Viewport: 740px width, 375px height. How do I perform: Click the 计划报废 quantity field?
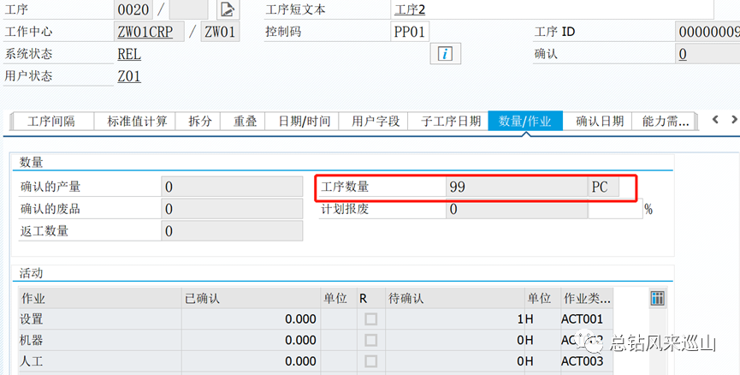(517, 209)
